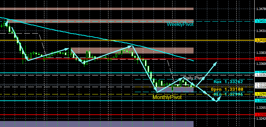The height and width of the screenshot is (127, 266).
Task: Click the MonthlyPivot label
Action: 167,97
